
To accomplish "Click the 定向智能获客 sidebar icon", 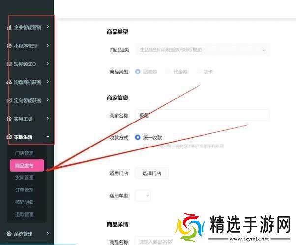I will tap(9, 100).
